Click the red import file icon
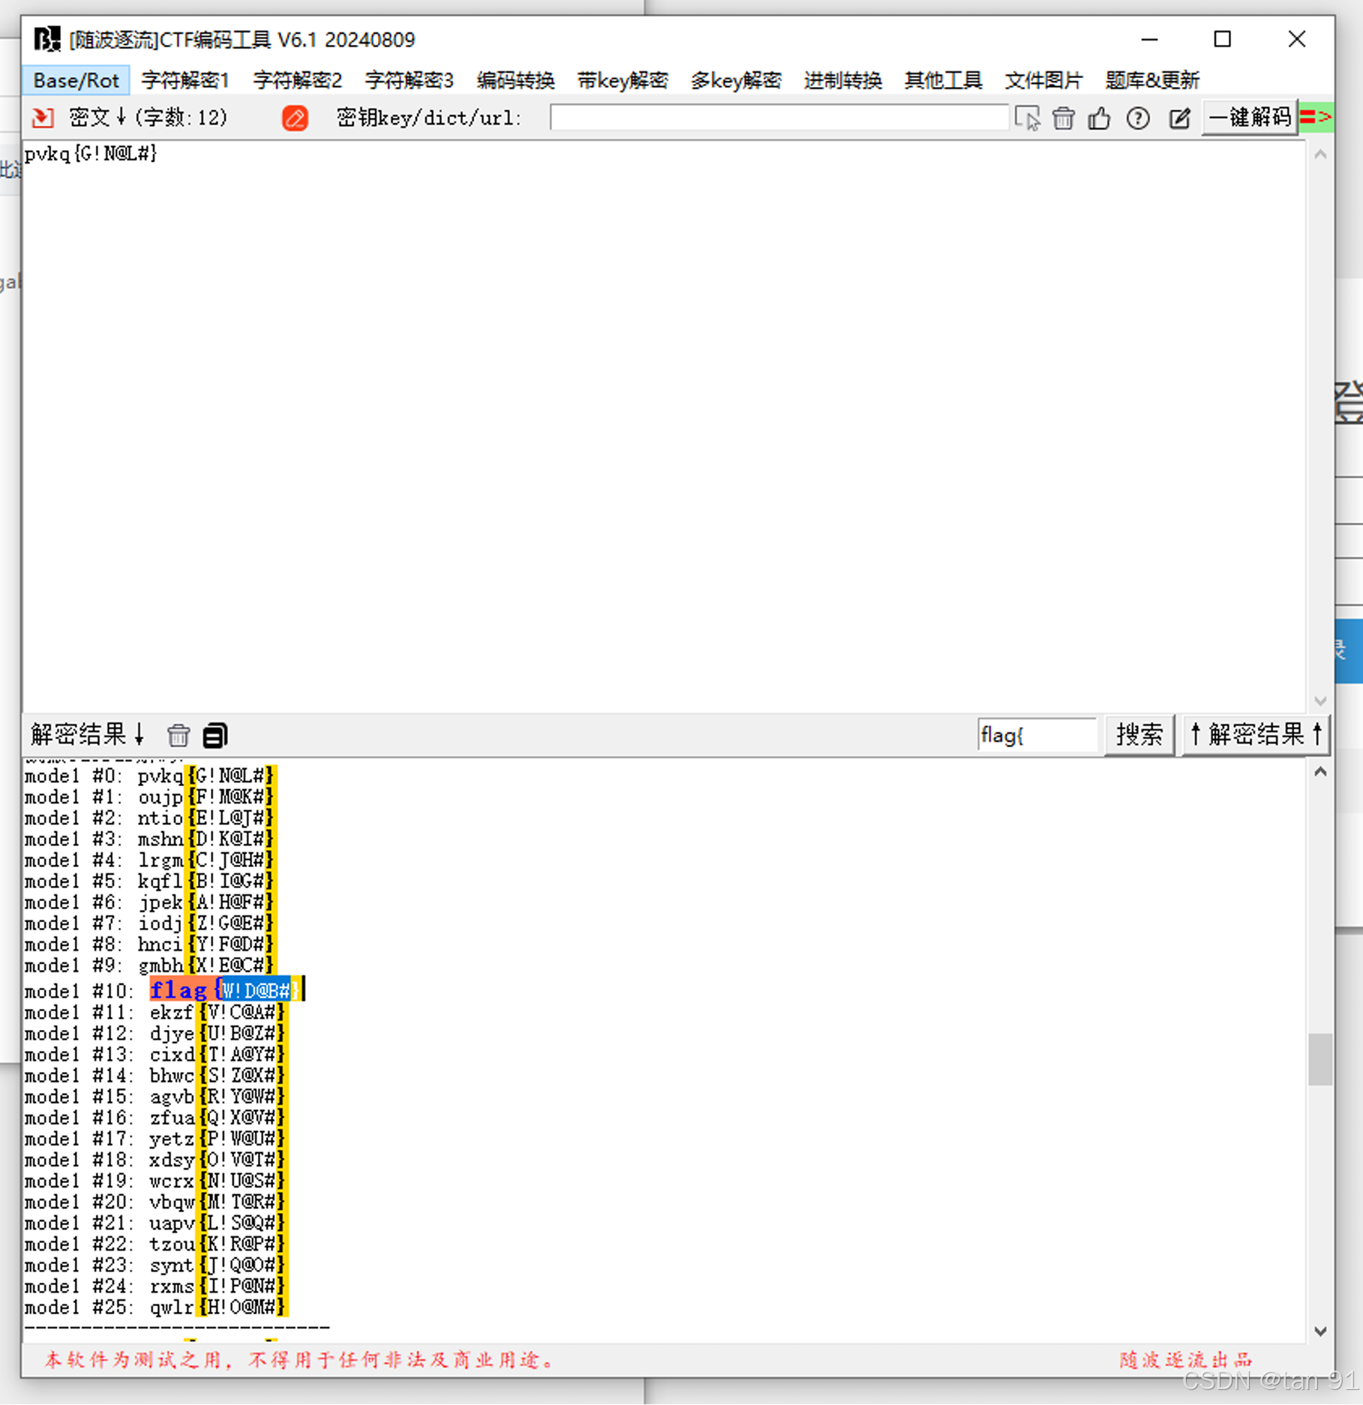1363x1405 pixels. 43,118
